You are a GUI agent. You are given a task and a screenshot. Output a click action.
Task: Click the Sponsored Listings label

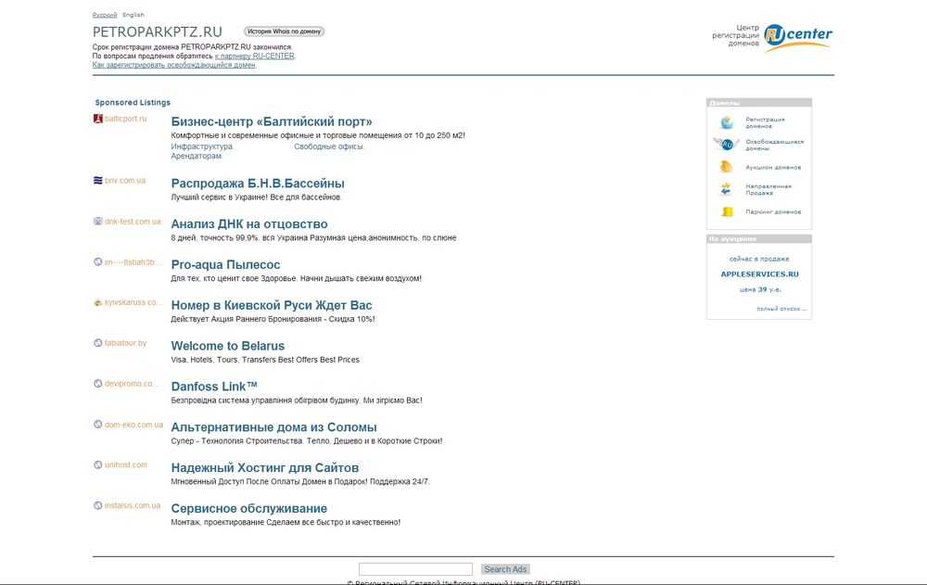click(133, 102)
